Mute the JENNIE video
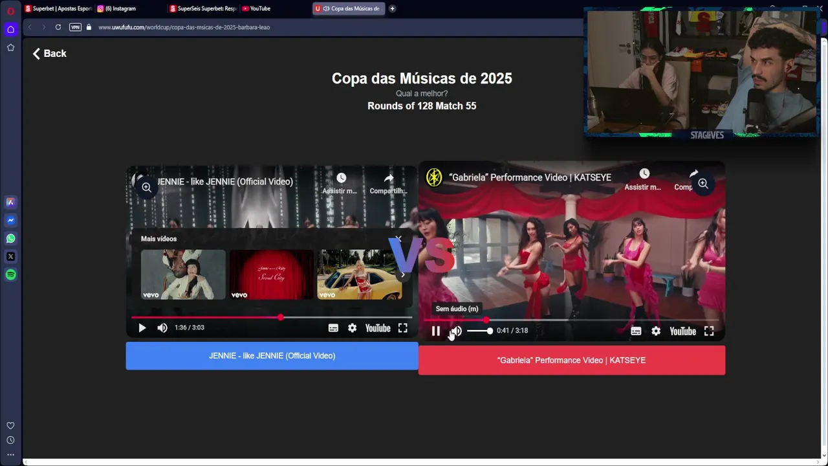This screenshot has height=466, width=828. point(162,328)
